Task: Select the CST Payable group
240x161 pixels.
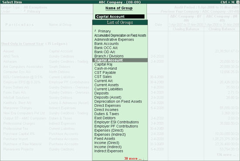Action: point(105,72)
